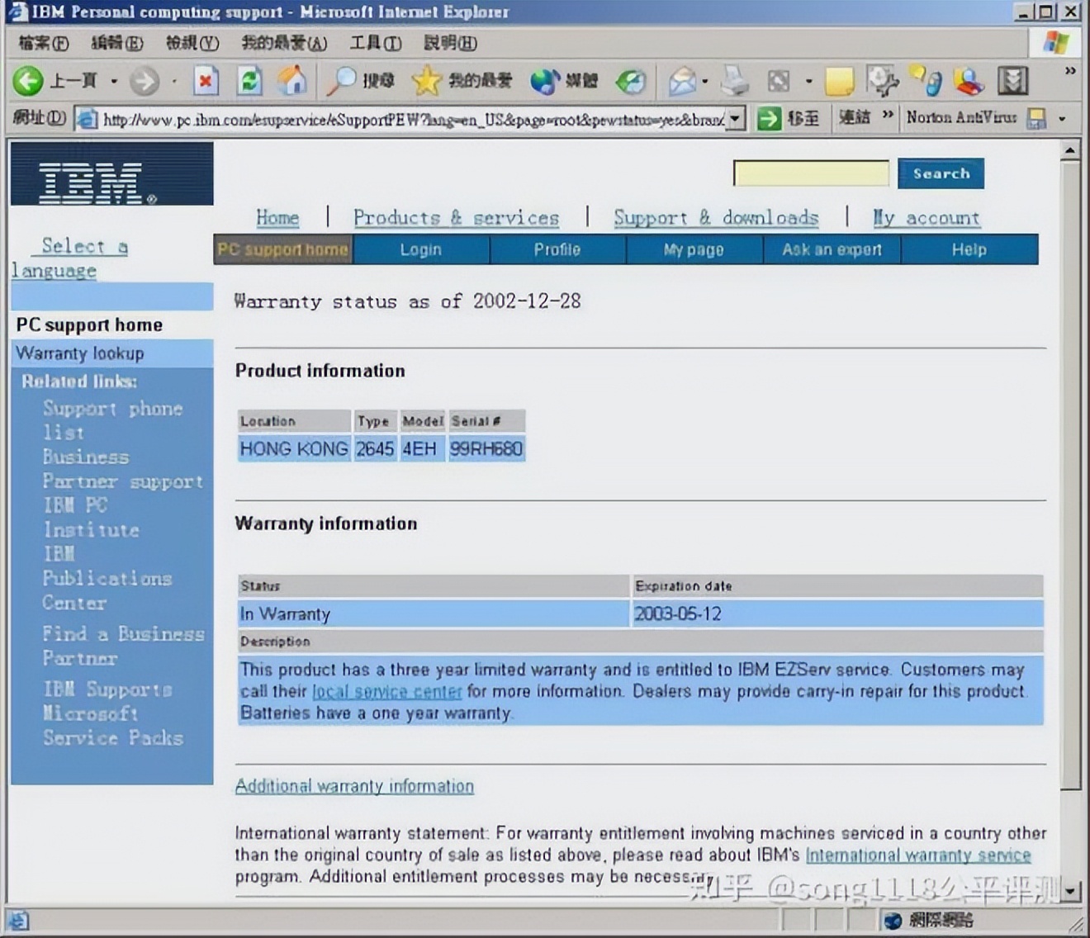
Task: Open the Support & downloads link
Action: [x=716, y=218]
